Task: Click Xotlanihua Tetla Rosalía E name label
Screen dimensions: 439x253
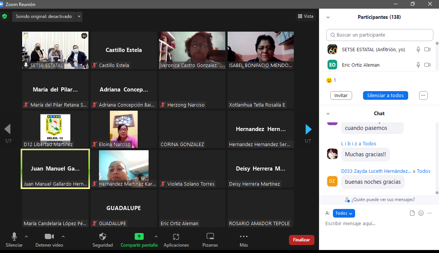Action: pos(257,105)
